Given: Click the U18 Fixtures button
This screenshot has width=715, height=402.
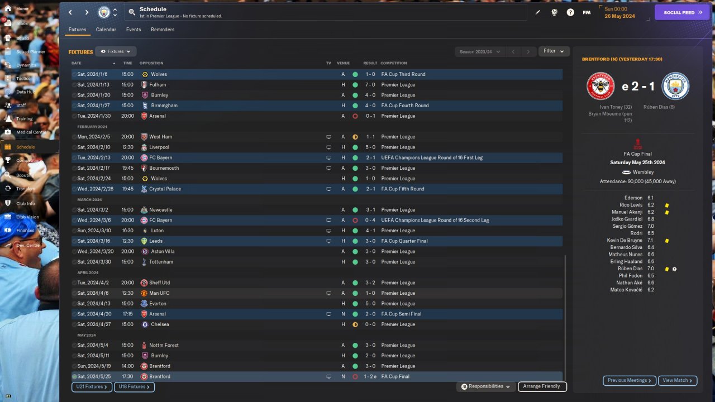Looking at the screenshot, I should pyautogui.click(x=135, y=386).
